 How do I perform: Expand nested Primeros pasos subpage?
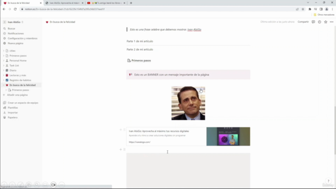click(6, 90)
